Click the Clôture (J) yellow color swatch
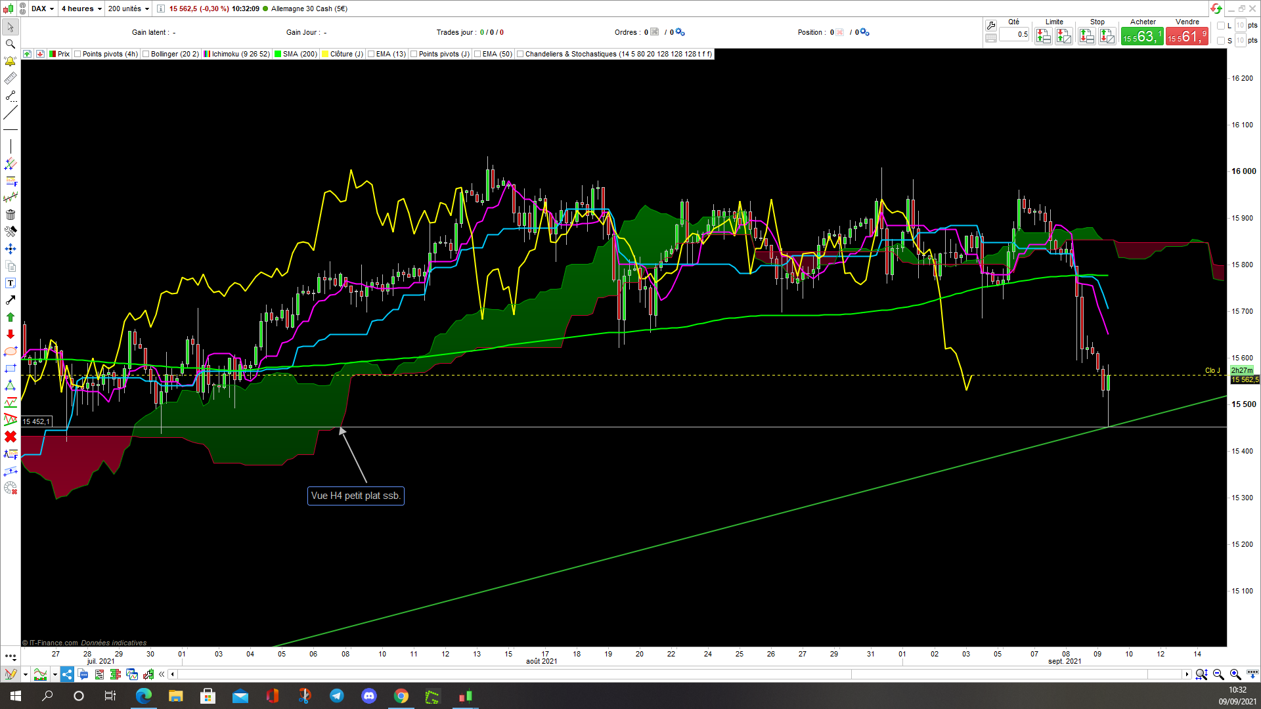The width and height of the screenshot is (1261, 709). point(325,54)
